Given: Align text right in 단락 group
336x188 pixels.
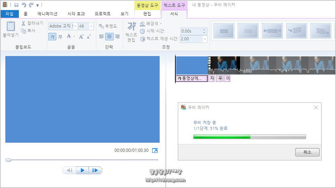Looking at the screenshot, I should [x=117, y=37].
